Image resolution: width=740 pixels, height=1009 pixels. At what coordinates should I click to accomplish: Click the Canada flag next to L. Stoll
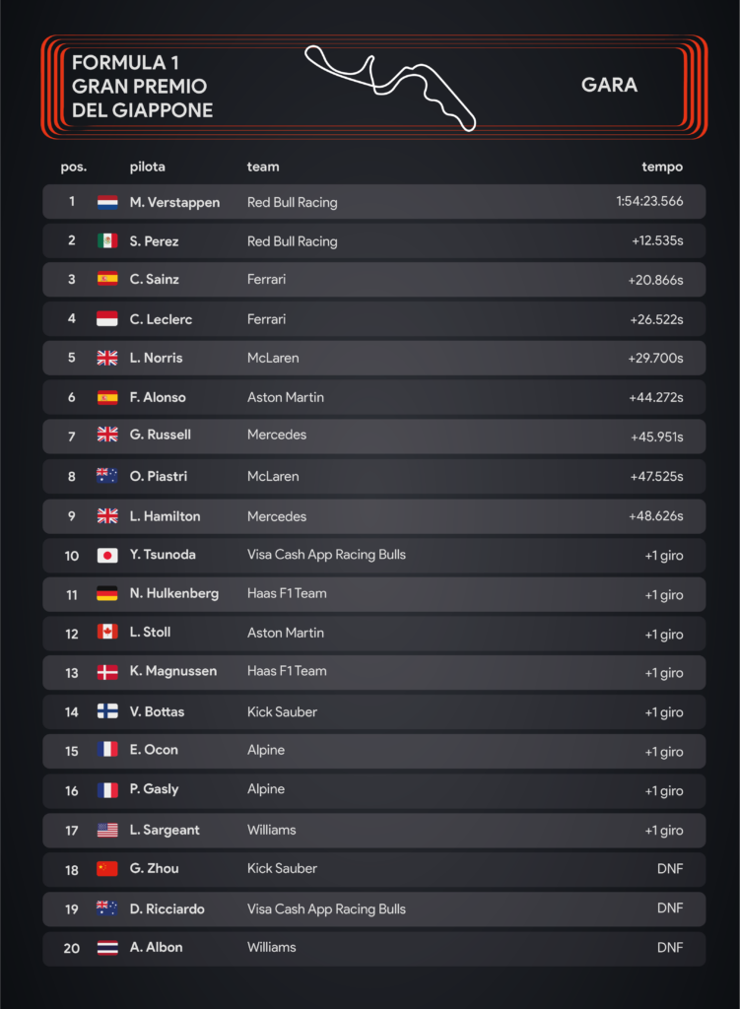[x=107, y=632]
